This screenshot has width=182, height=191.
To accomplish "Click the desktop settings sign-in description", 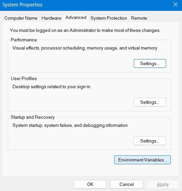I will 51,87.
